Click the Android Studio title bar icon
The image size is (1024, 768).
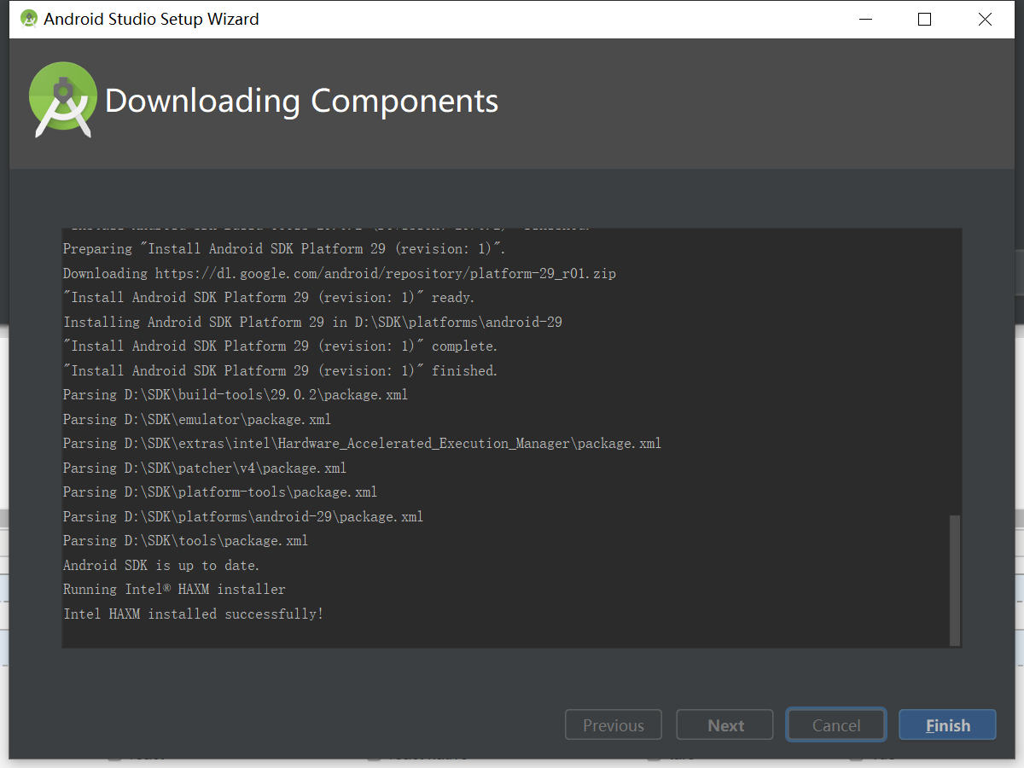tap(30, 19)
